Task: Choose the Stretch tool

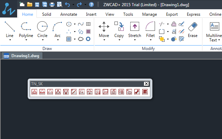Action: [x=134, y=27]
